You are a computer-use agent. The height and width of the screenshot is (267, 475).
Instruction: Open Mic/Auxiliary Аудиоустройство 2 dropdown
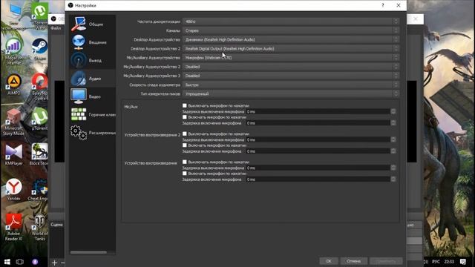[x=291, y=67]
